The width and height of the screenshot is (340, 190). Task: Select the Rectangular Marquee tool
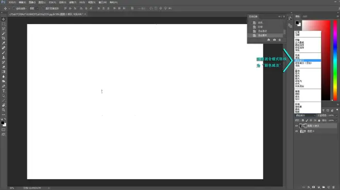(x=4, y=24)
